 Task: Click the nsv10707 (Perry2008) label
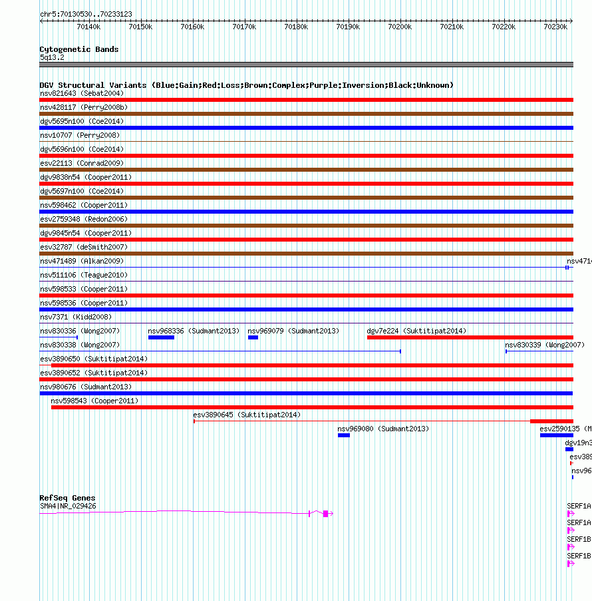tap(80, 135)
